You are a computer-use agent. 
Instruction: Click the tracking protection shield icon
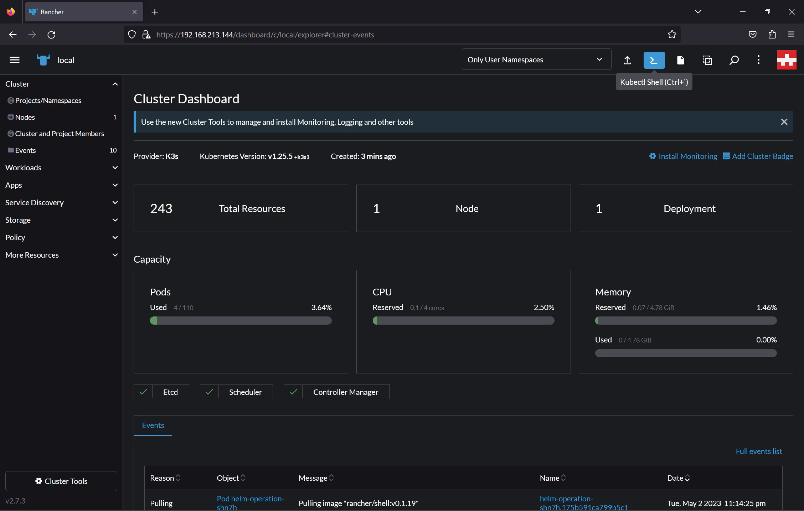tap(132, 35)
